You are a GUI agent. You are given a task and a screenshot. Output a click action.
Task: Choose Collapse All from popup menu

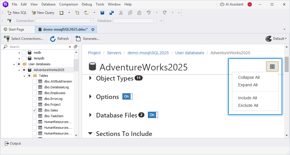249,77
